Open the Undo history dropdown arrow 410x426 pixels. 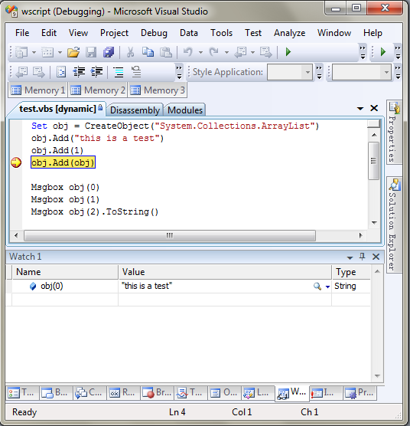coord(200,52)
